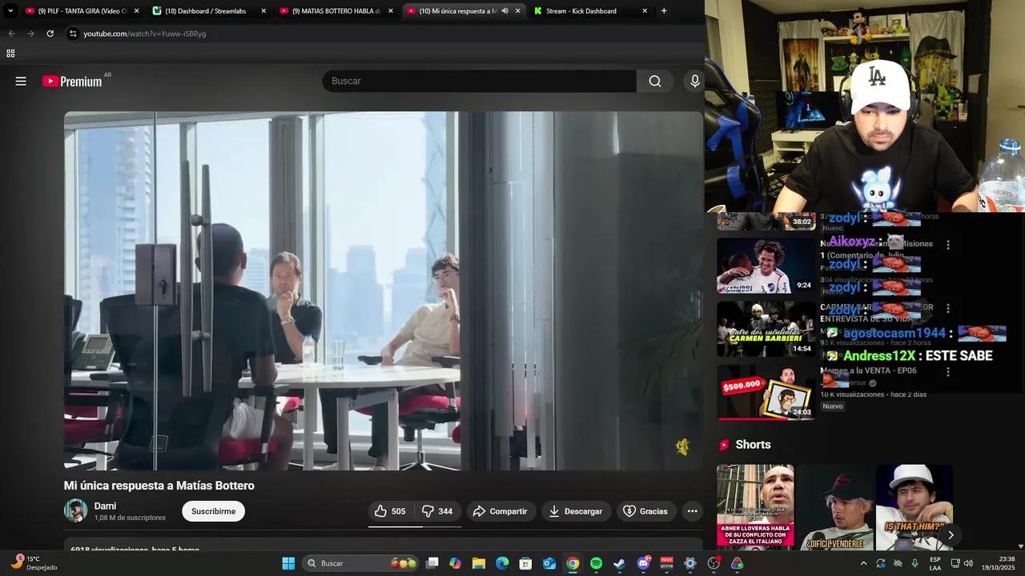Open Outlook from the taskbar
Image resolution: width=1025 pixels, height=576 pixels.
tap(549, 563)
